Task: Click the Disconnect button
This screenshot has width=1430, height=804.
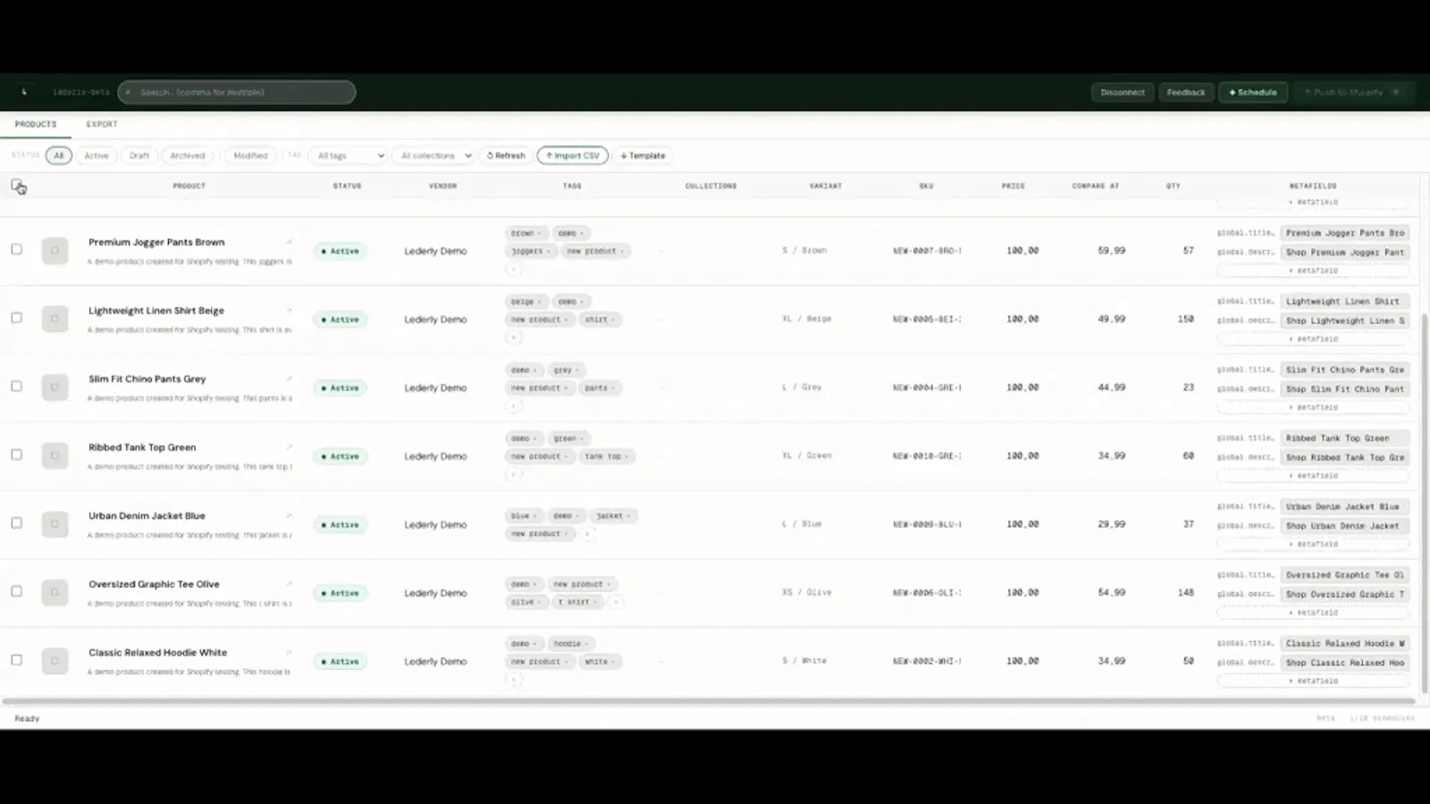Action: pos(1123,92)
